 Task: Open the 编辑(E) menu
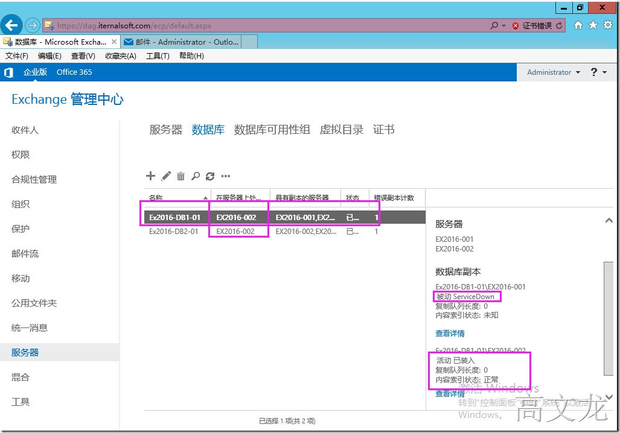click(x=50, y=55)
